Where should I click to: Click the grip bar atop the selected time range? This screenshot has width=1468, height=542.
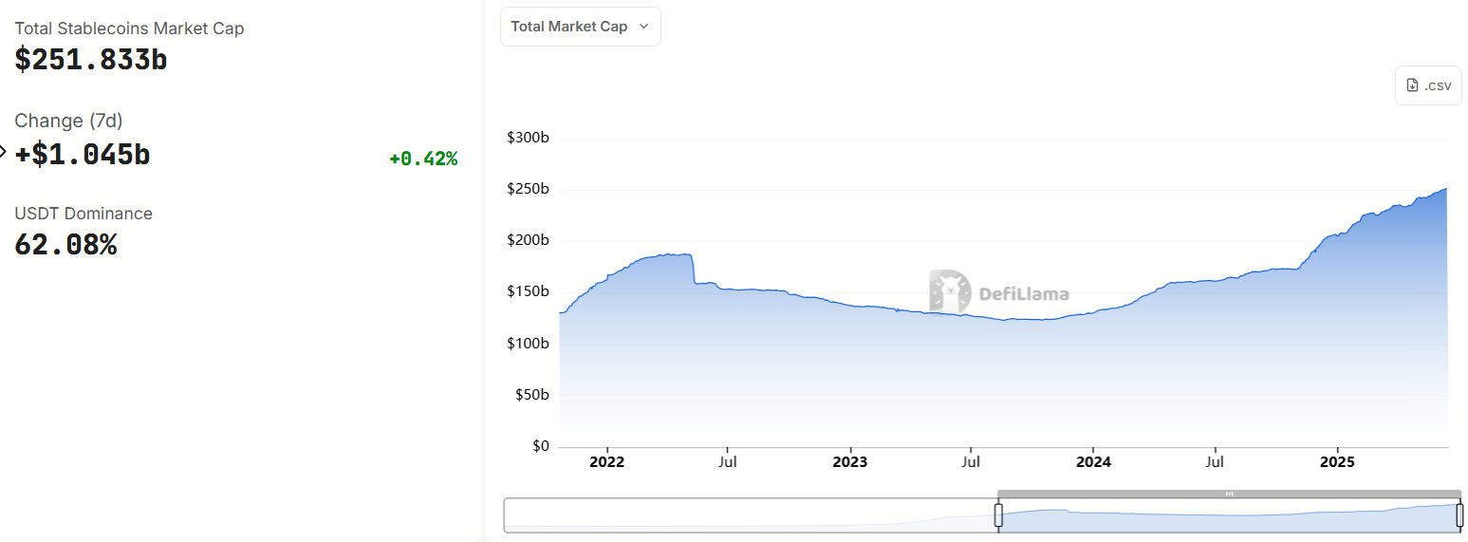1229,494
